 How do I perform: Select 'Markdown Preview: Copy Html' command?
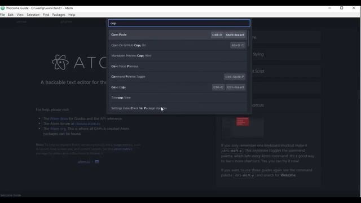178,56
